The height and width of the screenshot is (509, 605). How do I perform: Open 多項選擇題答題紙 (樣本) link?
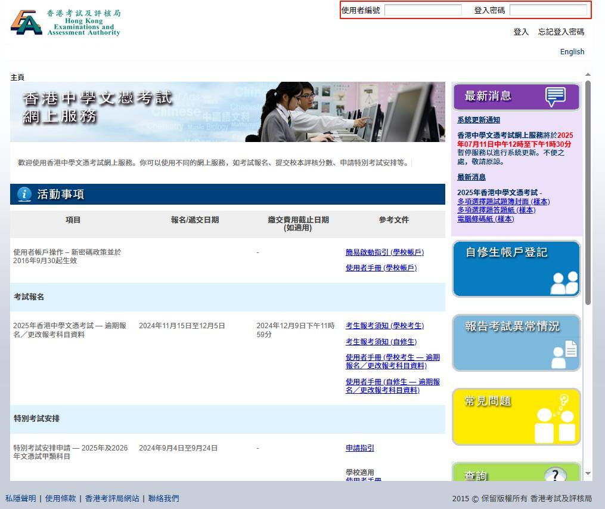(496, 210)
